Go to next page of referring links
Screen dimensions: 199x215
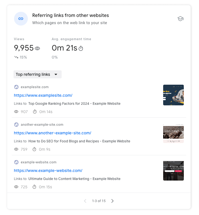click(112, 201)
